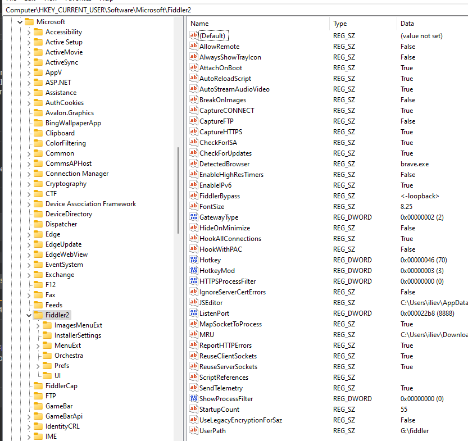Click the REG_DWORD icon beside Hotkey
Image resolution: width=468 pixels, height=441 pixels.
(x=193, y=260)
